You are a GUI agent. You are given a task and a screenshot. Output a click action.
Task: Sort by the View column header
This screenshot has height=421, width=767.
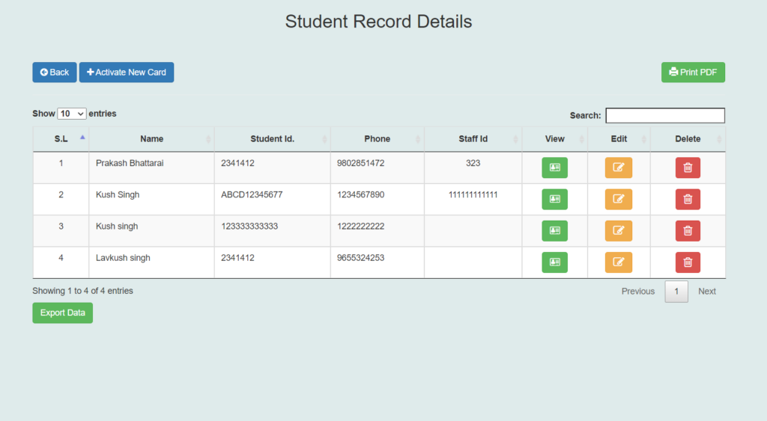(555, 139)
